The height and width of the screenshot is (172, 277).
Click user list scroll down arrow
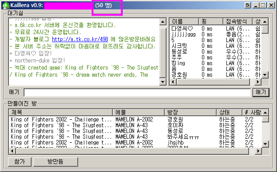click(x=265, y=75)
